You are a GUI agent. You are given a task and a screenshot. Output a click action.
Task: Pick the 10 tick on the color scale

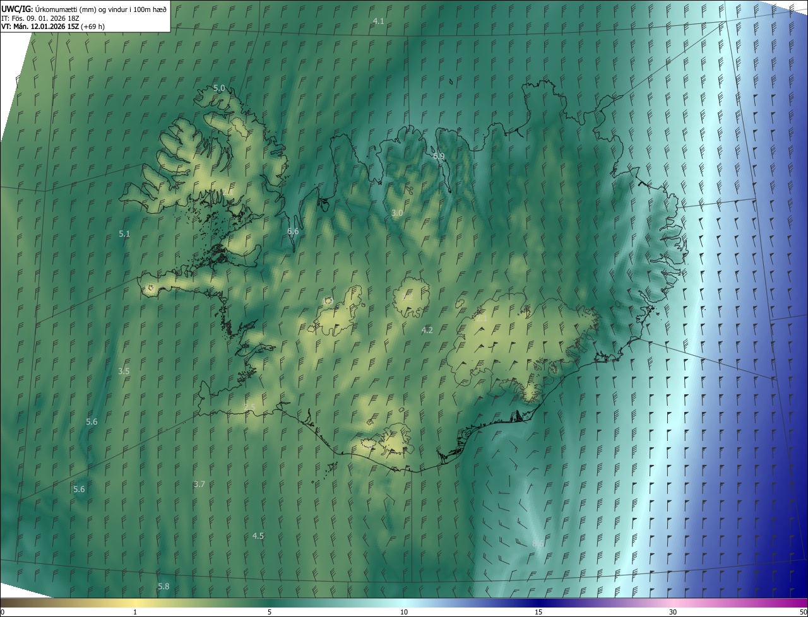point(404,612)
